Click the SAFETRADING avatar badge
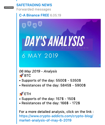This screenshot has width=105, height=125. pyautogui.click(x=9, y=8)
